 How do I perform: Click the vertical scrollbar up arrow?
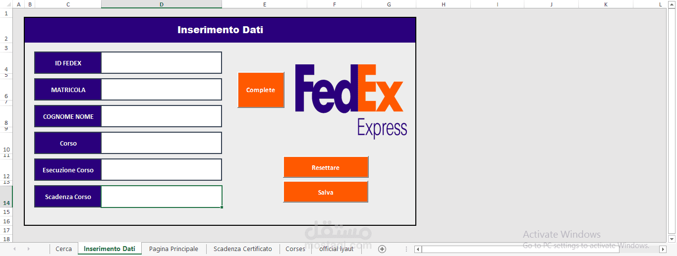tap(672, 4)
